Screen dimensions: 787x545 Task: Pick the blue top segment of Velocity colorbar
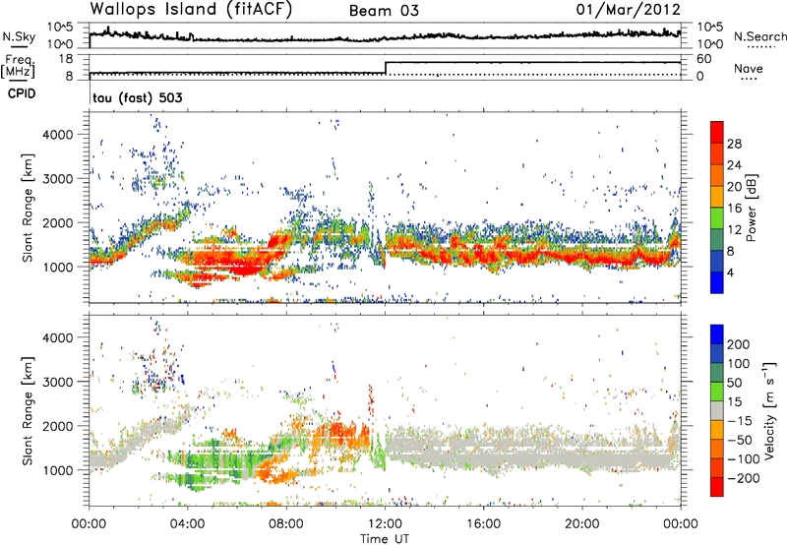(717, 334)
